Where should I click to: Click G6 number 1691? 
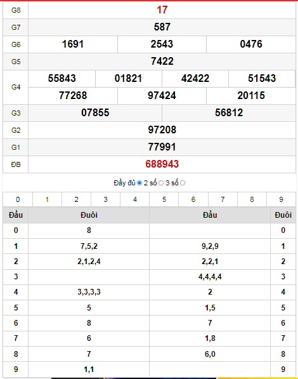(73, 44)
